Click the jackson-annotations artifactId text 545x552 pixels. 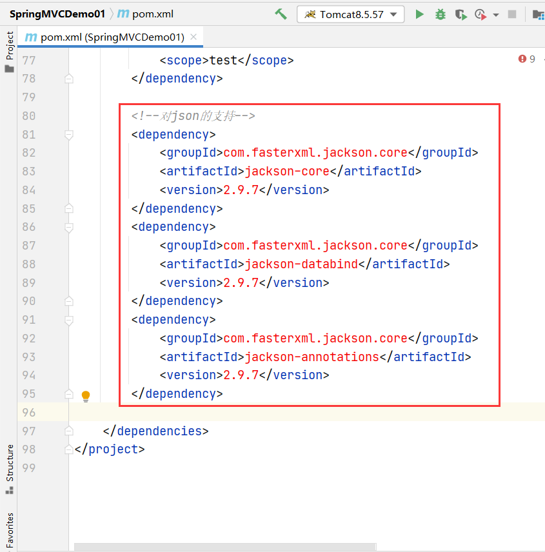click(312, 357)
